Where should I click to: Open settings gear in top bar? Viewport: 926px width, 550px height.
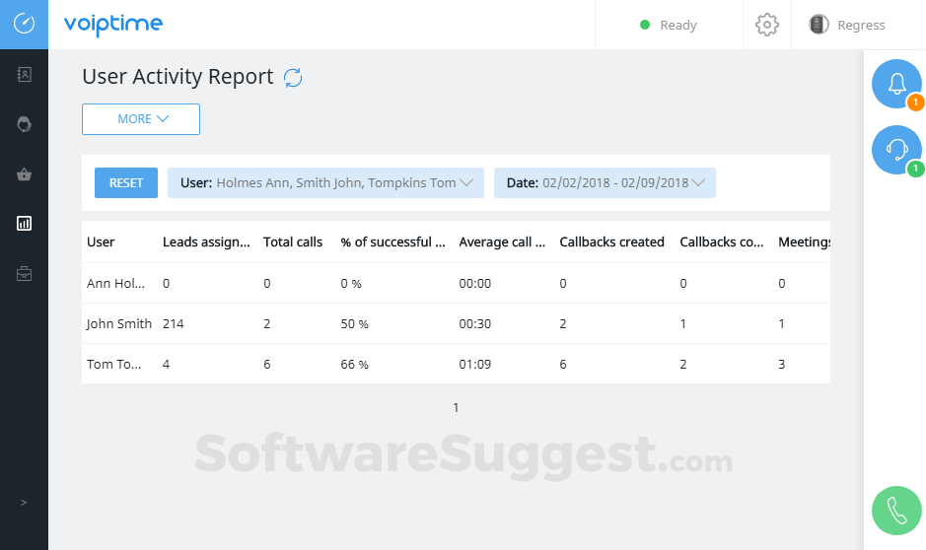click(767, 26)
